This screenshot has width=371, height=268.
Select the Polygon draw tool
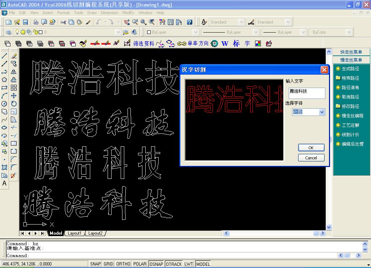pos(4,80)
